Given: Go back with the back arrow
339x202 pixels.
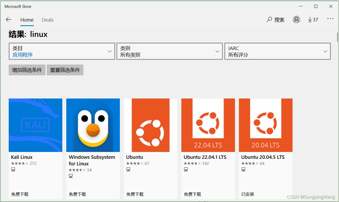Looking at the screenshot, I should (8, 19).
